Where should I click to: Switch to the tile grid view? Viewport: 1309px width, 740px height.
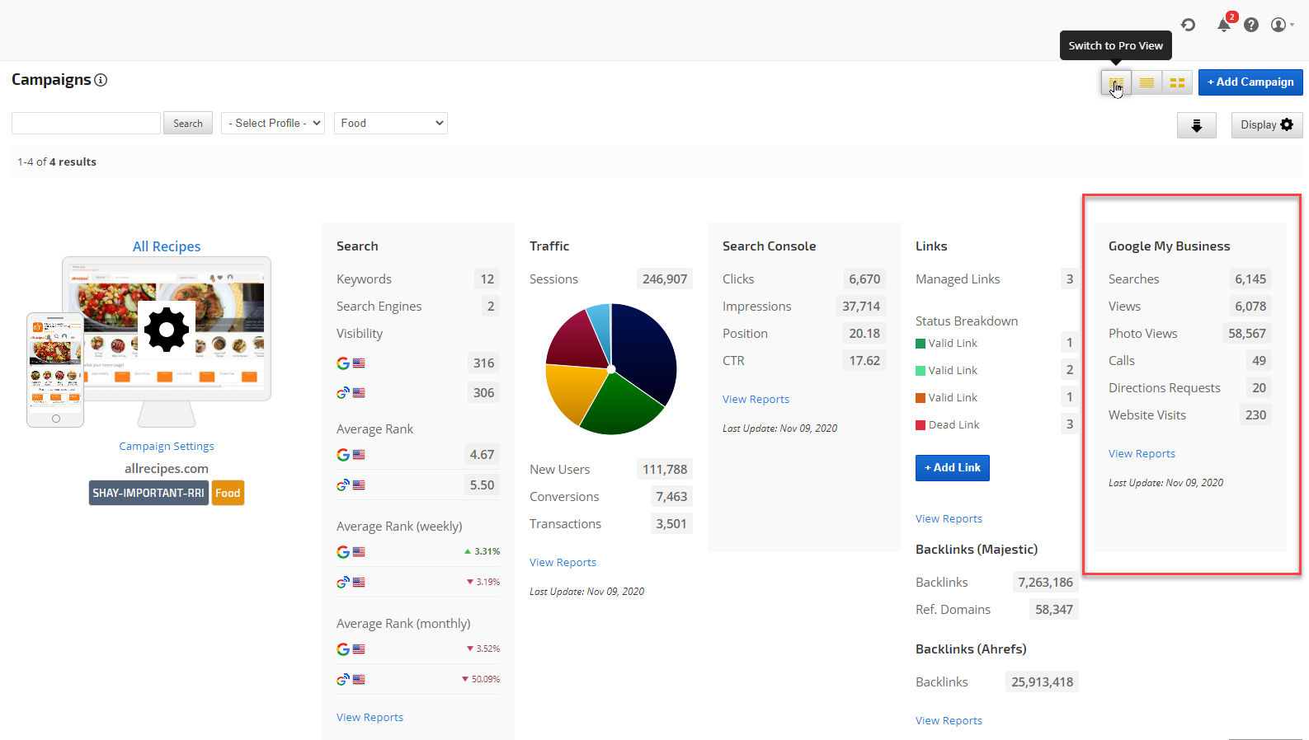tap(1177, 82)
